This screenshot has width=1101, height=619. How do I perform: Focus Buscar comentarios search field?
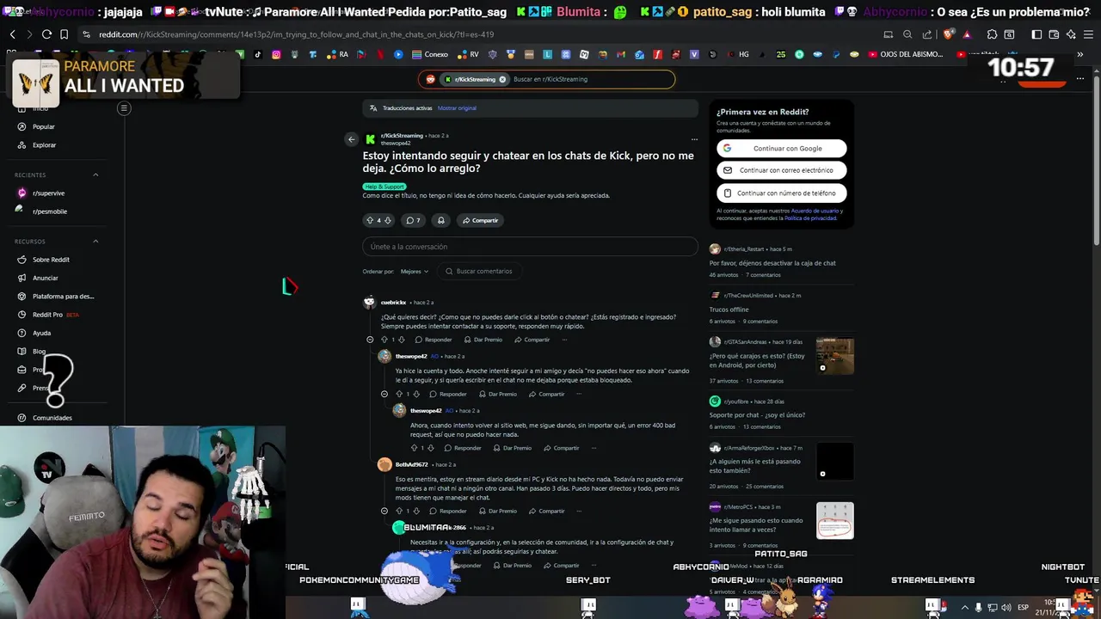coord(479,272)
